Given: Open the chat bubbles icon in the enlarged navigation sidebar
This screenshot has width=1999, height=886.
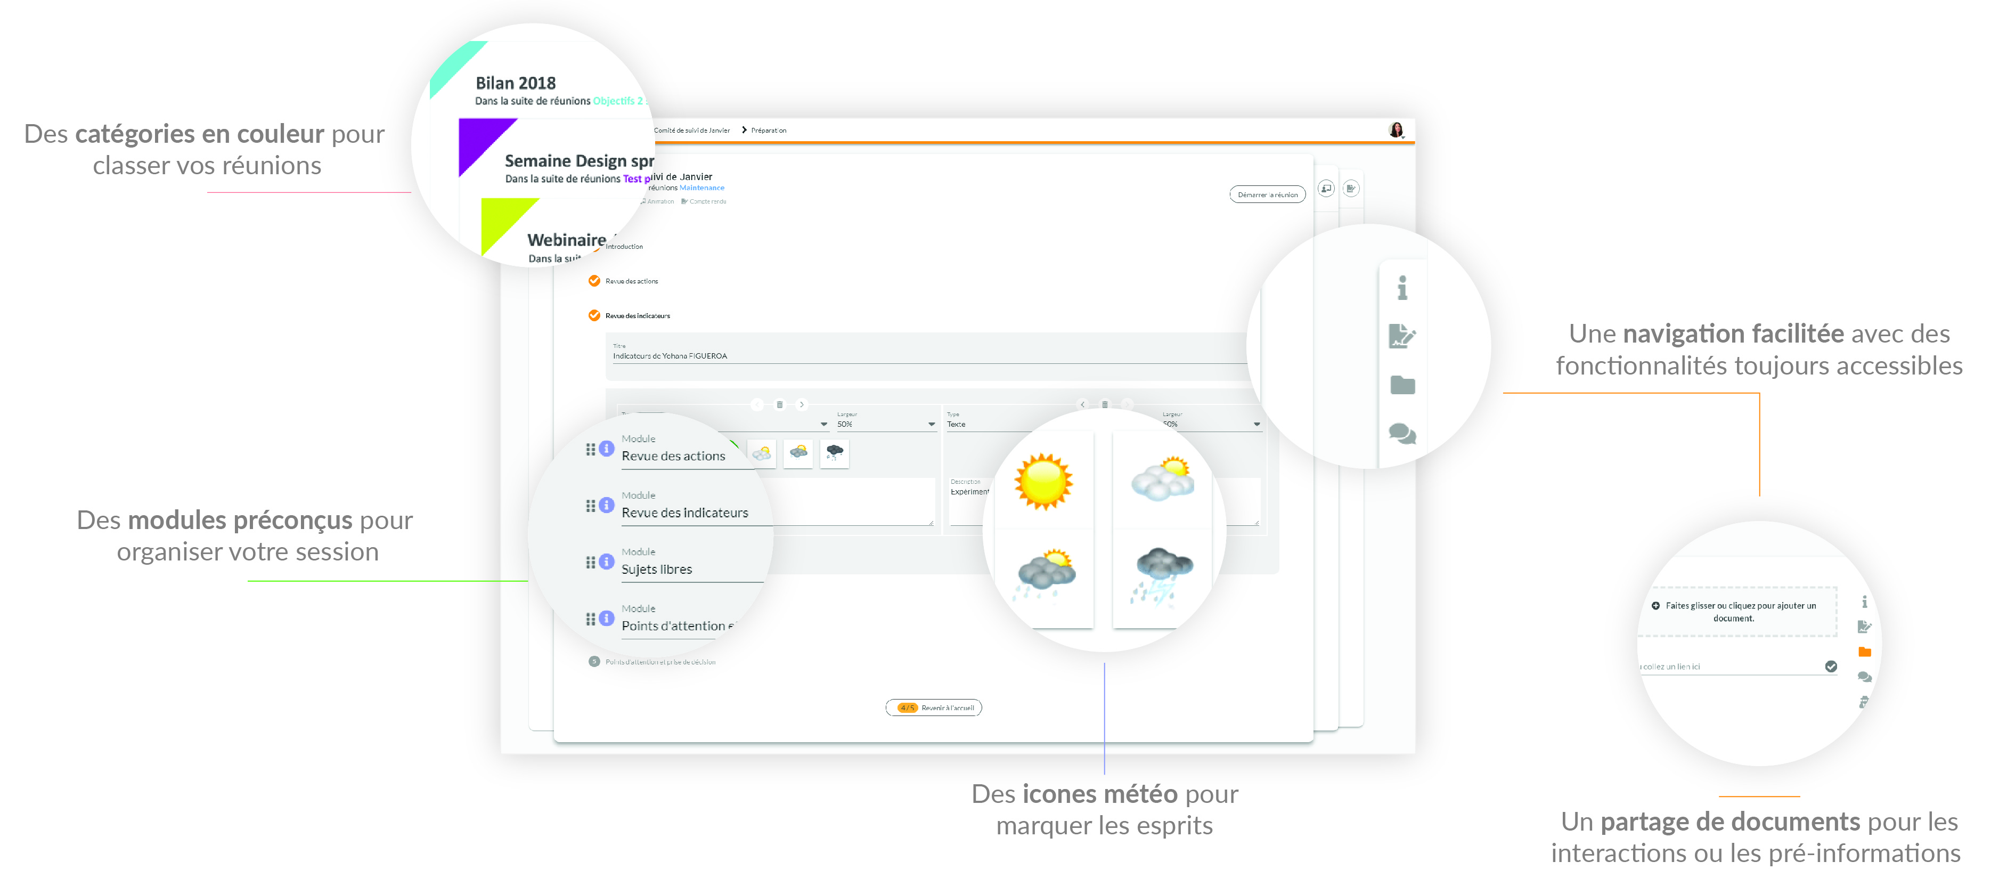Looking at the screenshot, I should click(x=1402, y=433).
